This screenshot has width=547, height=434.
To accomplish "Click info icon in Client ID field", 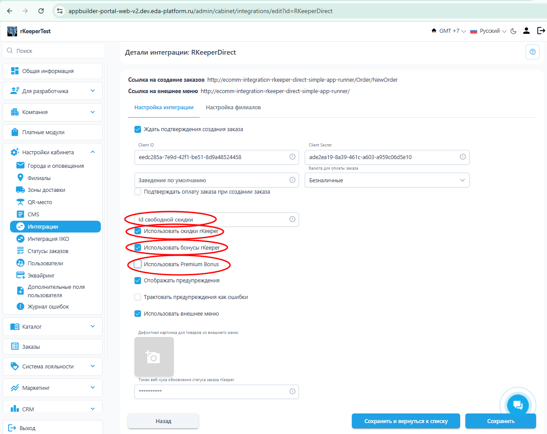I will [x=292, y=157].
